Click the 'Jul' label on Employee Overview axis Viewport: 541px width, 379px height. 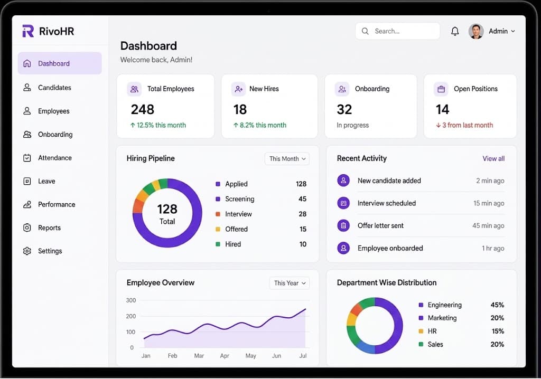(x=303, y=356)
